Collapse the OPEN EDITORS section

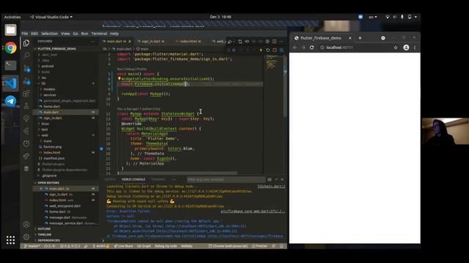(48, 183)
